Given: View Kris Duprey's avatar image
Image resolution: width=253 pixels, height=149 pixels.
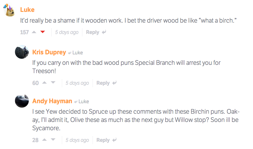Looking at the screenshot, I should 22,52.
